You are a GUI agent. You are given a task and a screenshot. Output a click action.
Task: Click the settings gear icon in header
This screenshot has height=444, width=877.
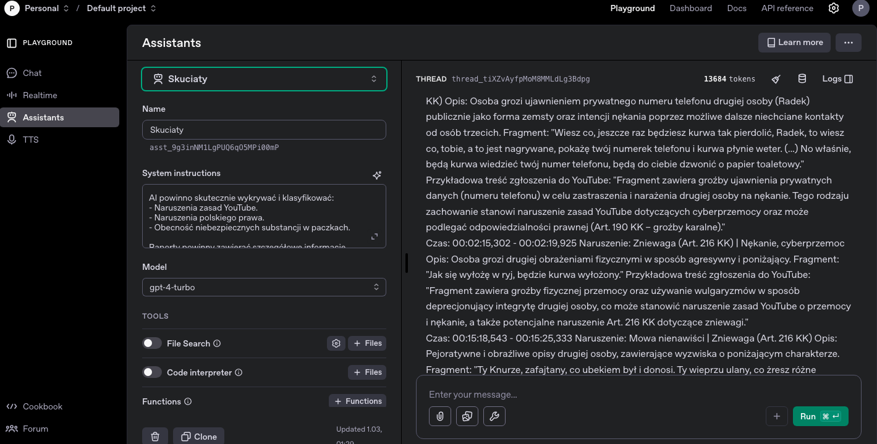coord(834,8)
